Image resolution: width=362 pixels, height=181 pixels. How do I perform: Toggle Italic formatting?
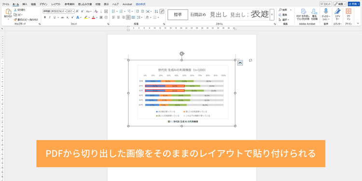point(50,17)
